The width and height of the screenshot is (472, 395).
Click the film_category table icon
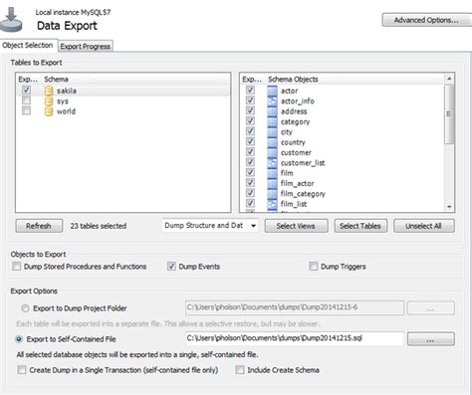[x=272, y=193]
